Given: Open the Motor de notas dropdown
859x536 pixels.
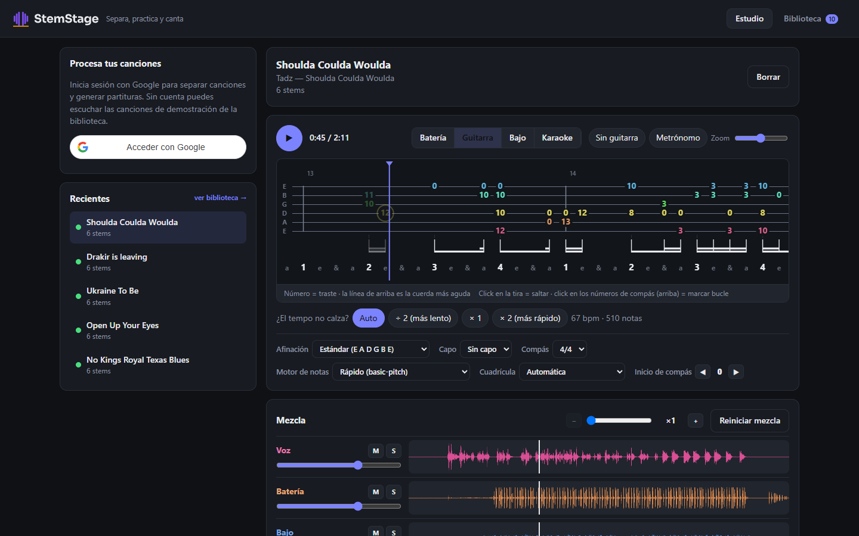Looking at the screenshot, I should pyautogui.click(x=401, y=372).
